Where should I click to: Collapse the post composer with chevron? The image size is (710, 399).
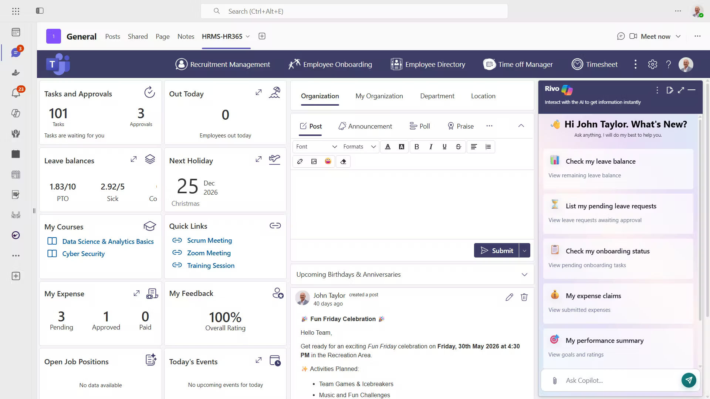(x=521, y=126)
